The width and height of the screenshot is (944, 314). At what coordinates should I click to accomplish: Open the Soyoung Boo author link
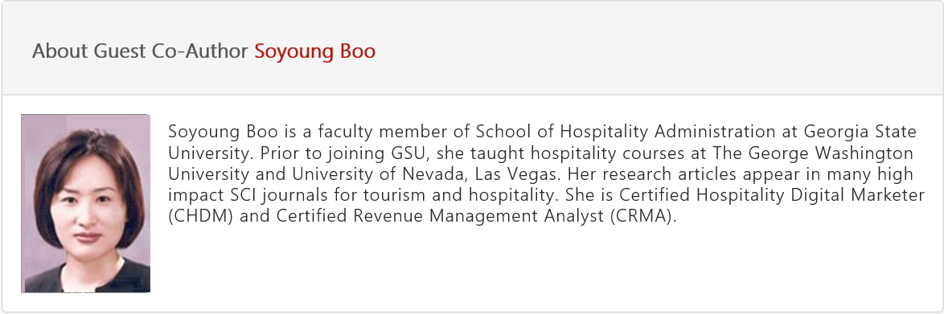(314, 51)
